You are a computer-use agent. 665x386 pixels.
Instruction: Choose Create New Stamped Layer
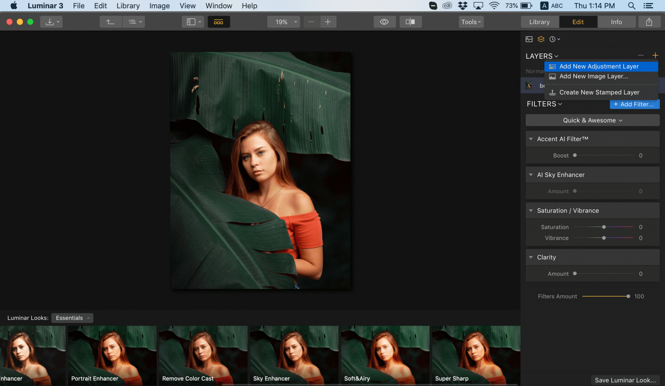point(599,92)
